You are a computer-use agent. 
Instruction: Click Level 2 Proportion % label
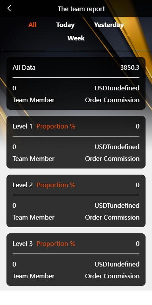click(x=56, y=185)
